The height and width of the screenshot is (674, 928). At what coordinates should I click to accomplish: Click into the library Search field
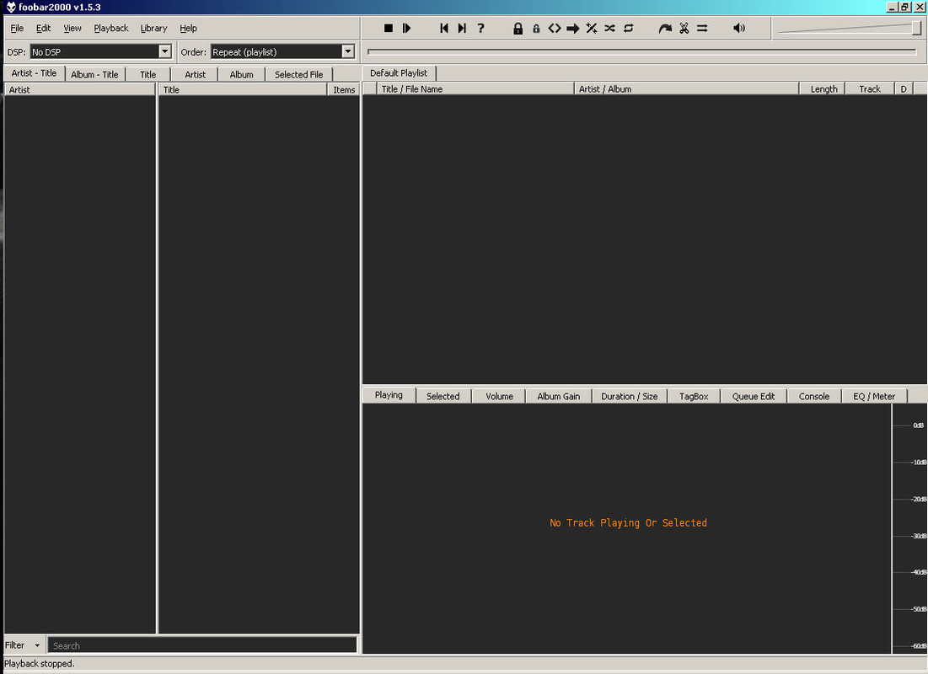pos(202,645)
